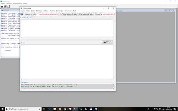Switch to the R Markdown tab
This screenshot has height=111, width=178.
(29, 18)
